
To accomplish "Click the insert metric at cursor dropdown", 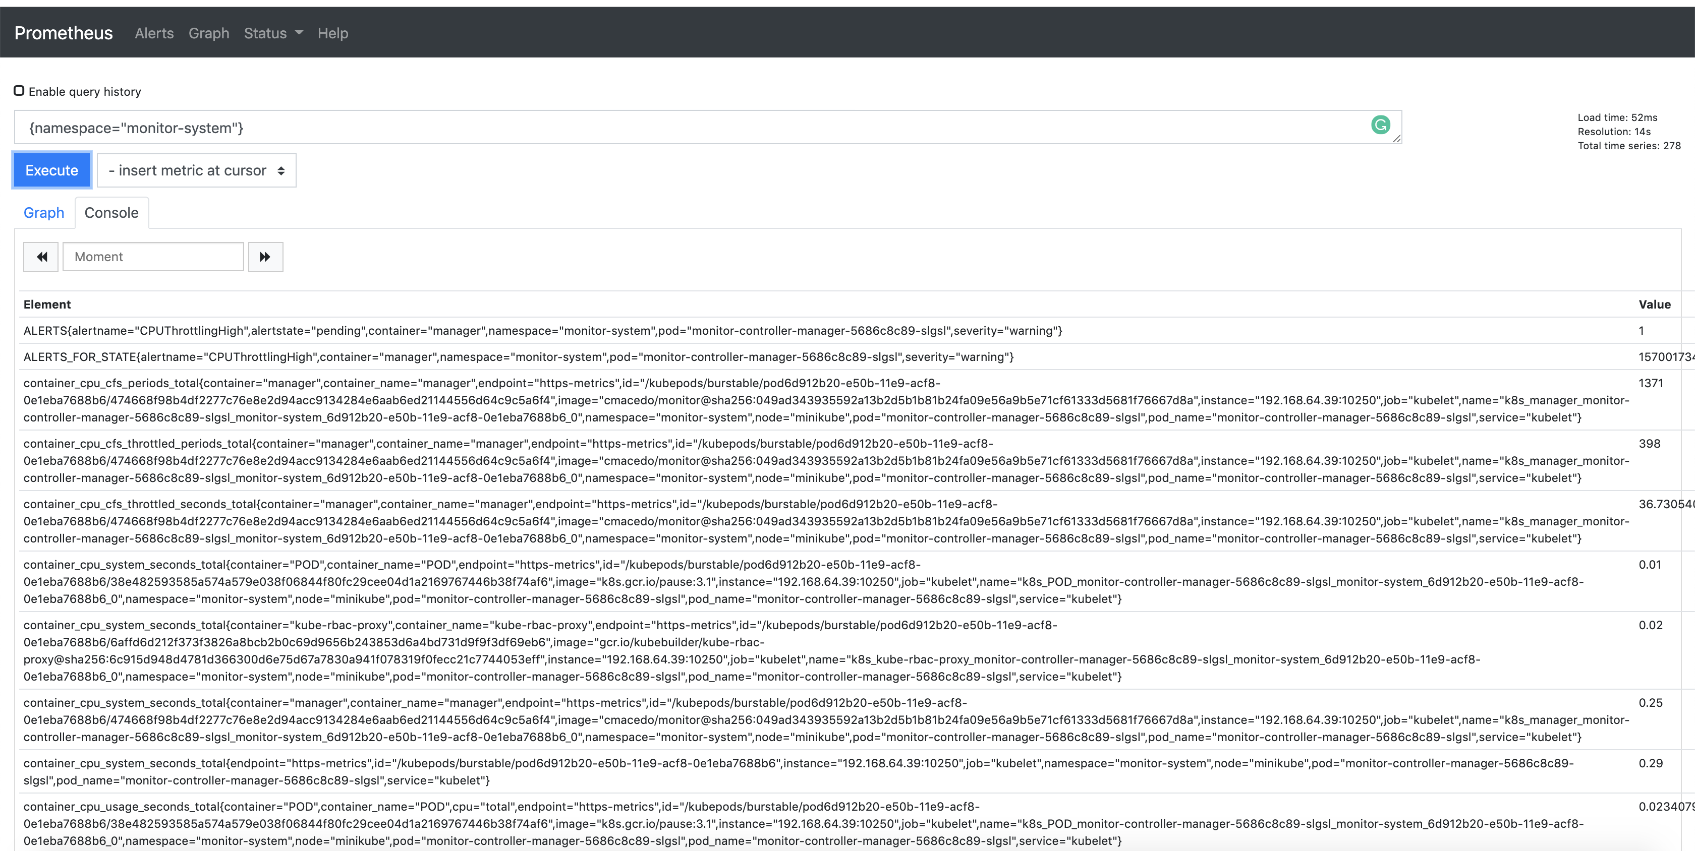I will [x=197, y=170].
